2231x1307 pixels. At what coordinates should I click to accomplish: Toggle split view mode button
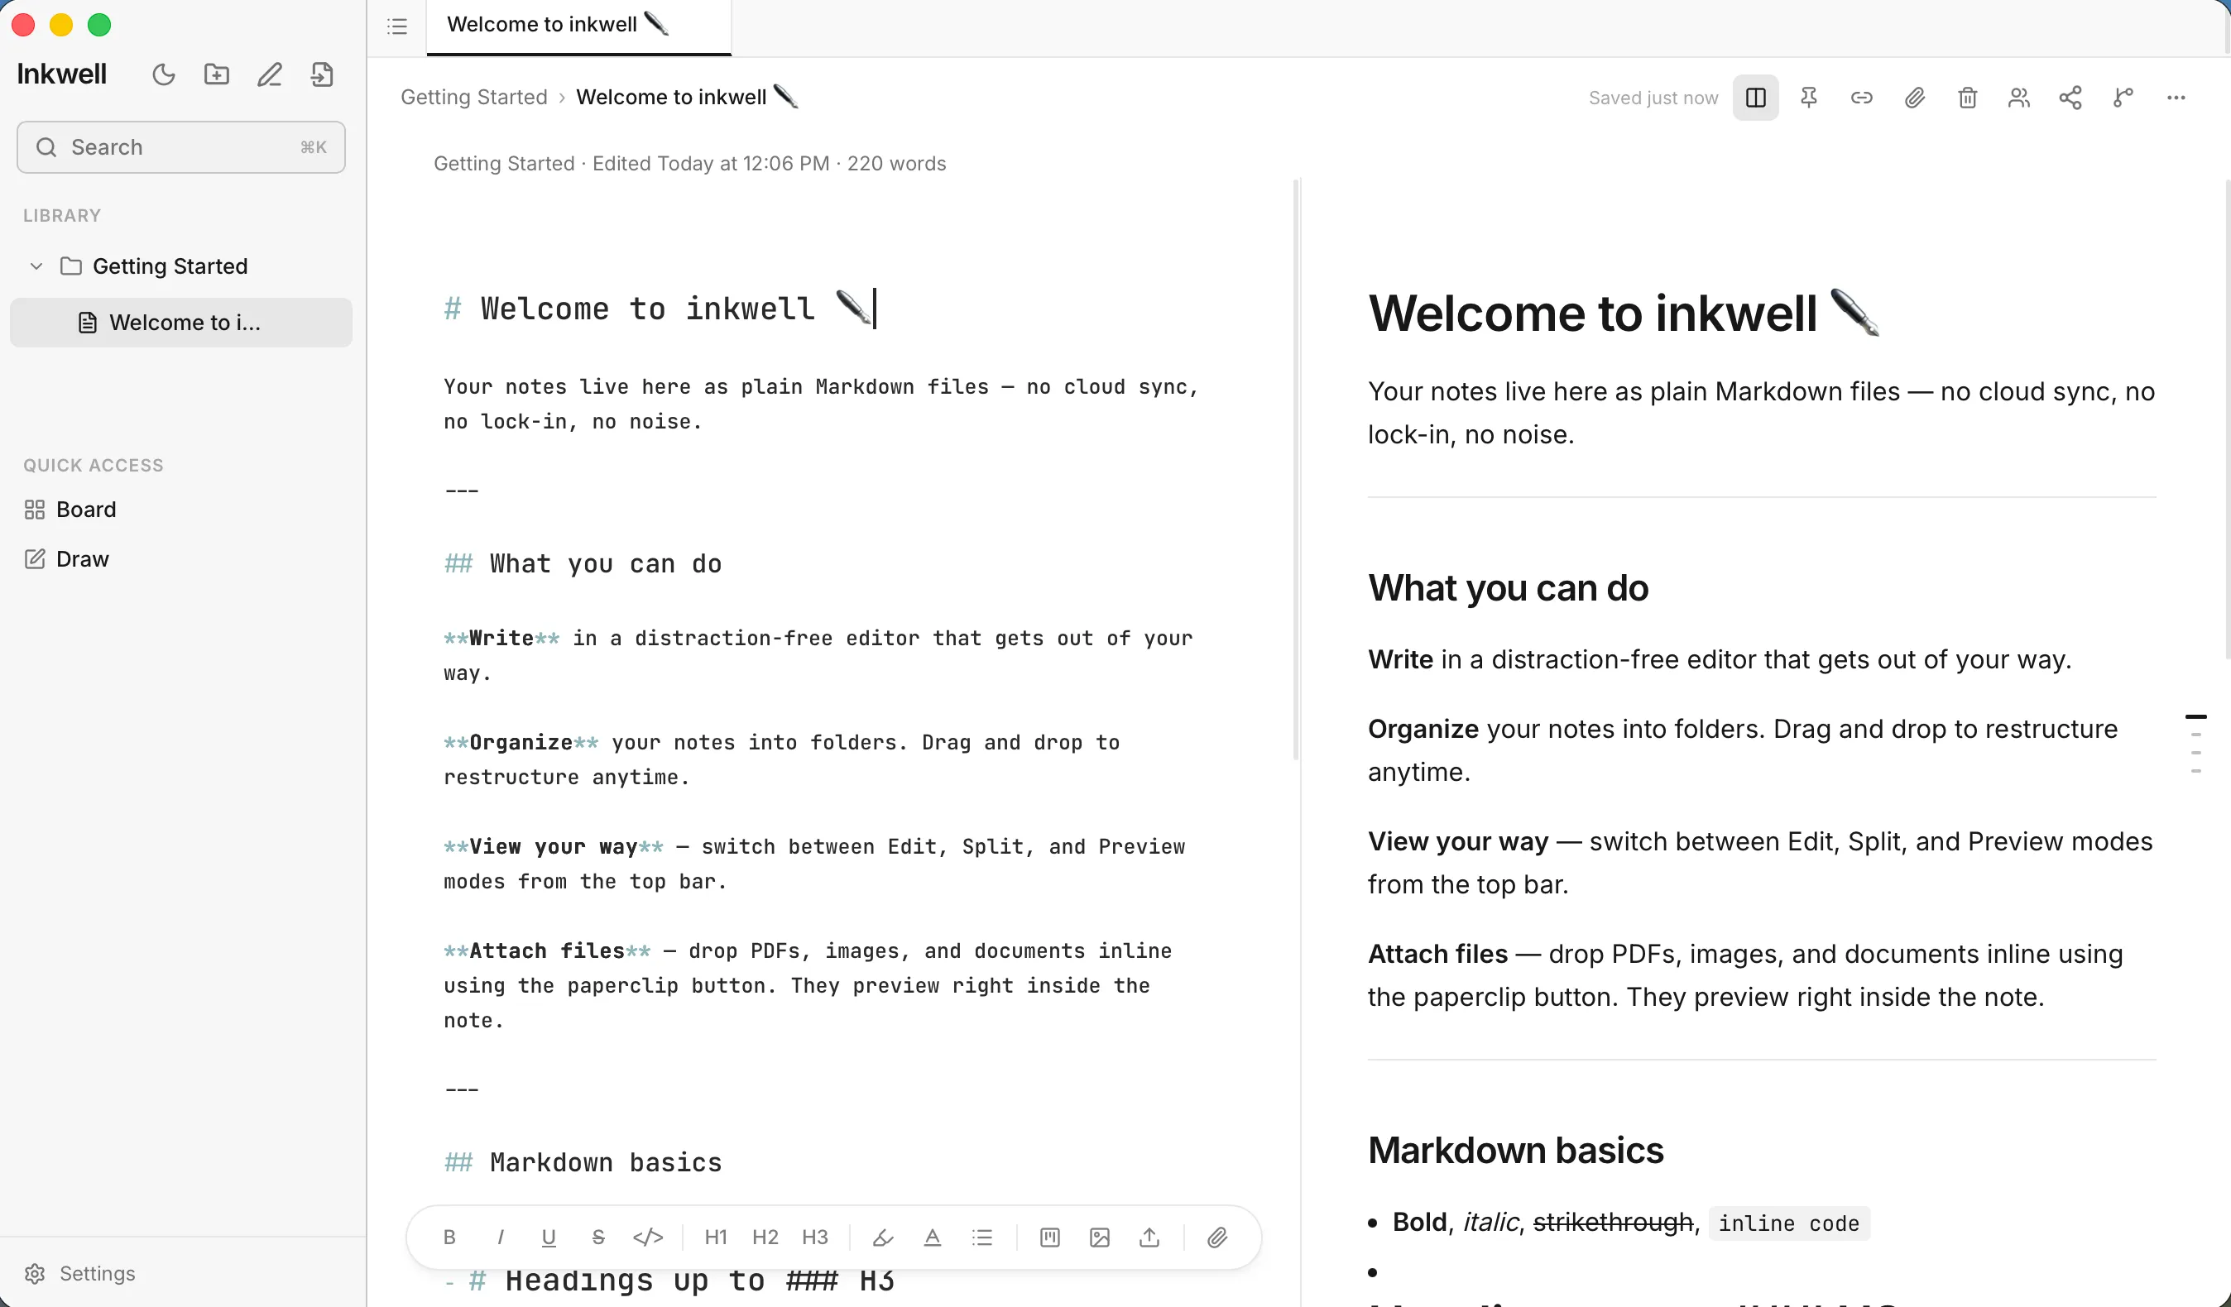tap(1755, 98)
